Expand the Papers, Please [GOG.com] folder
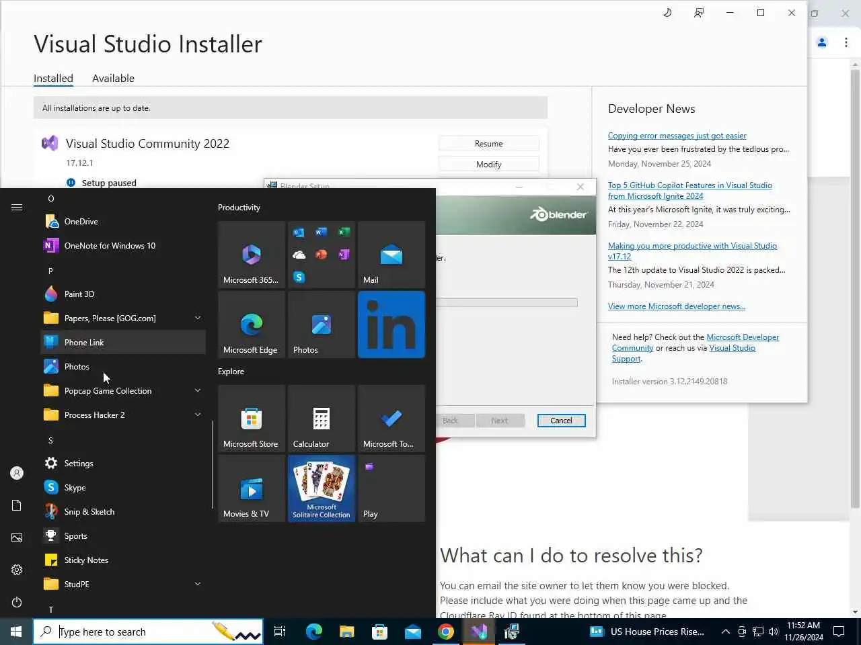The image size is (861, 645). click(123, 318)
